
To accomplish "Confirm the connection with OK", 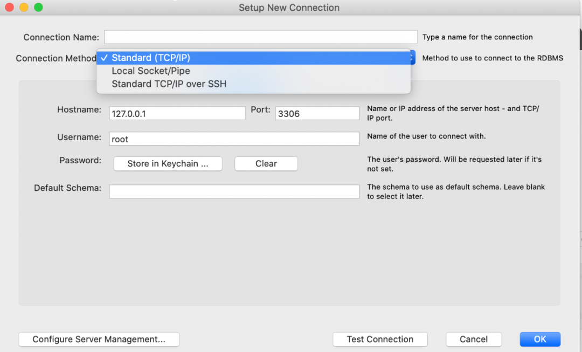I will 540,339.
